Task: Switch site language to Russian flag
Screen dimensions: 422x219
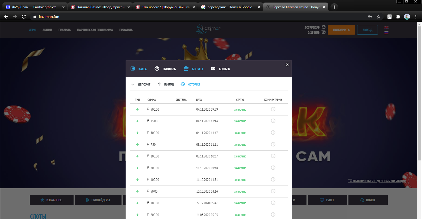Action: (x=386, y=33)
